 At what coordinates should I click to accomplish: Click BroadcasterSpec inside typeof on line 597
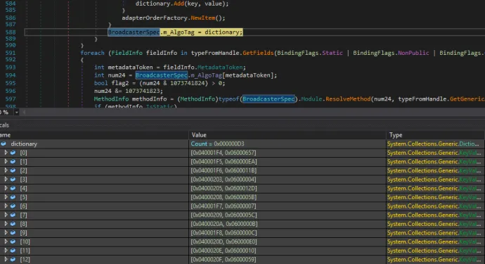269,99
